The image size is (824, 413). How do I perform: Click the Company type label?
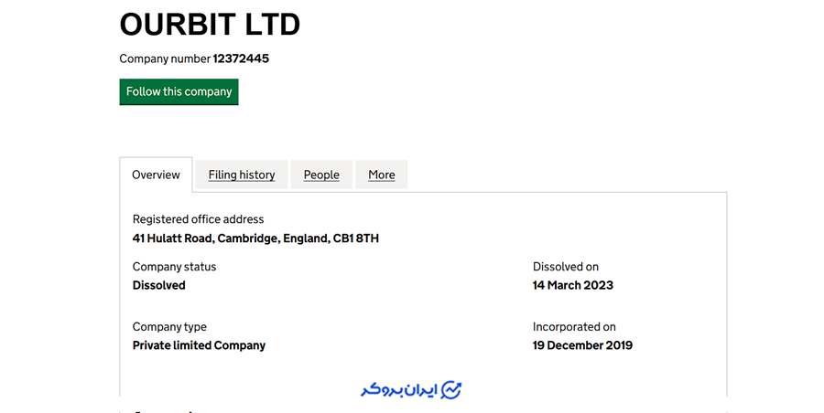[169, 327]
